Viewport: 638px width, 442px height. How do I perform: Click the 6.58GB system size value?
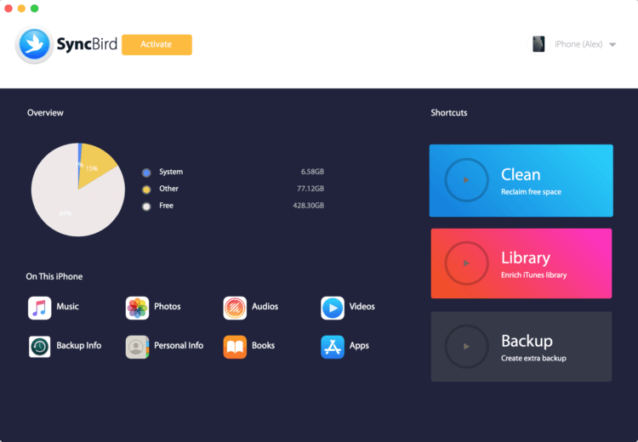click(x=312, y=172)
